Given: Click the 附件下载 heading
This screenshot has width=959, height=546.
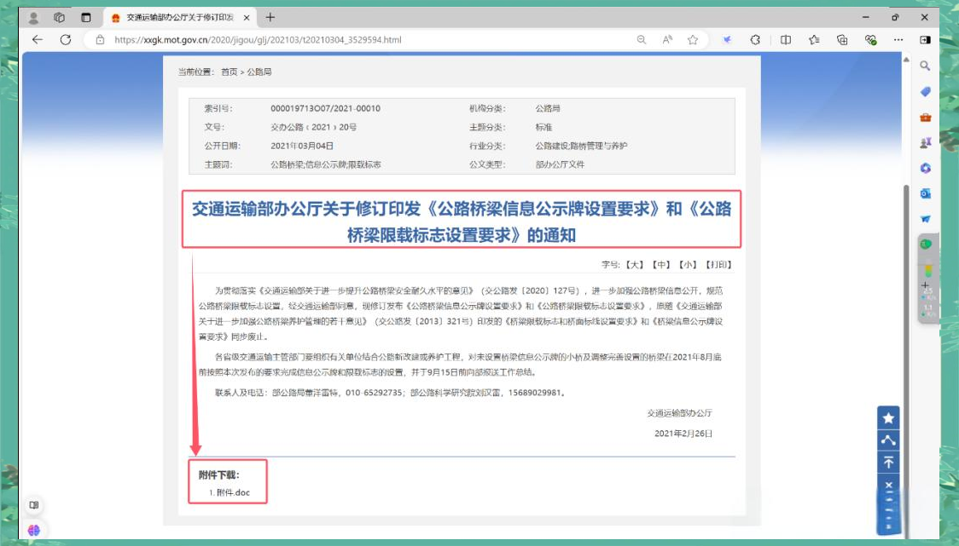Looking at the screenshot, I should 219,474.
